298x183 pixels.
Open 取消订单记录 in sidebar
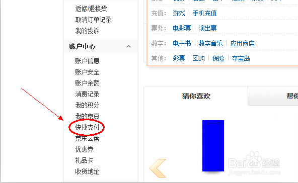pyautogui.click(x=93, y=20)
